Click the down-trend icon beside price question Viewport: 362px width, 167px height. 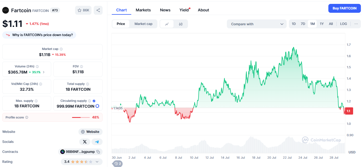(8, 35)
